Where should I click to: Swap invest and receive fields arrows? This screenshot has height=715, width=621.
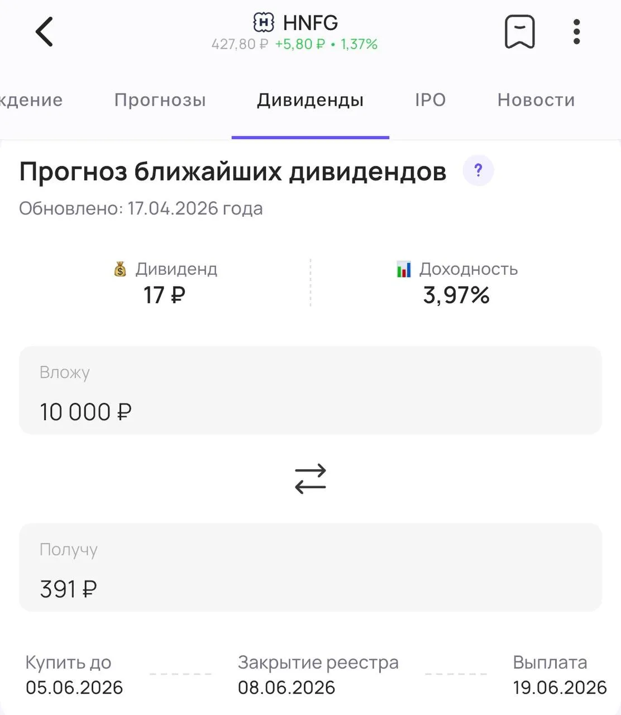(310, 479)
